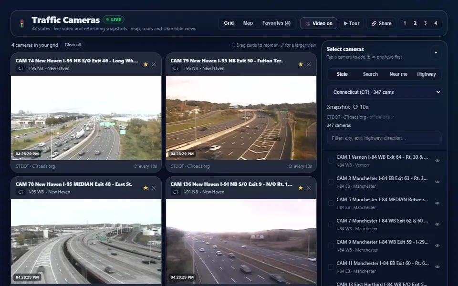This screenshot has height=286, width=458.
Task: Select the Near me tab
Action: point(398,74)
